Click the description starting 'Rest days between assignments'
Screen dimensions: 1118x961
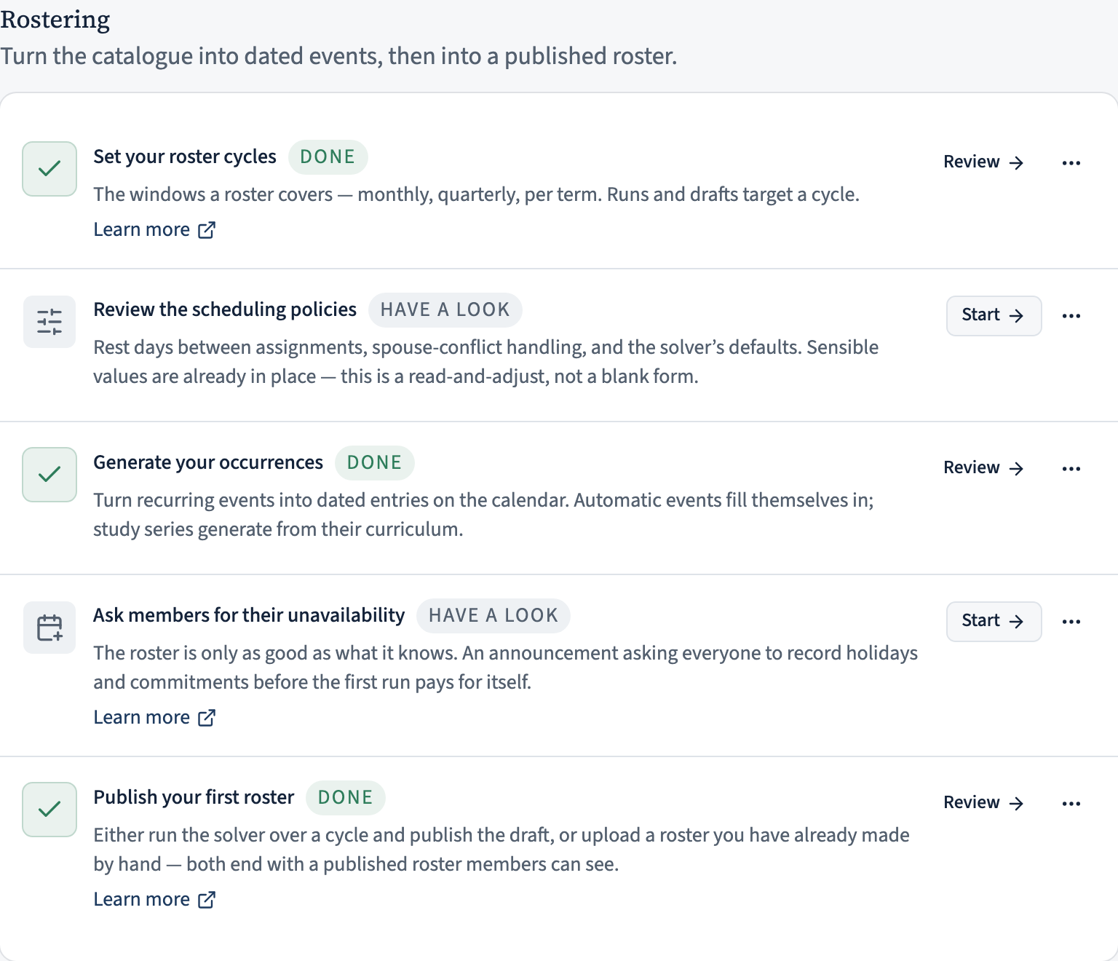tap(485, 362)
